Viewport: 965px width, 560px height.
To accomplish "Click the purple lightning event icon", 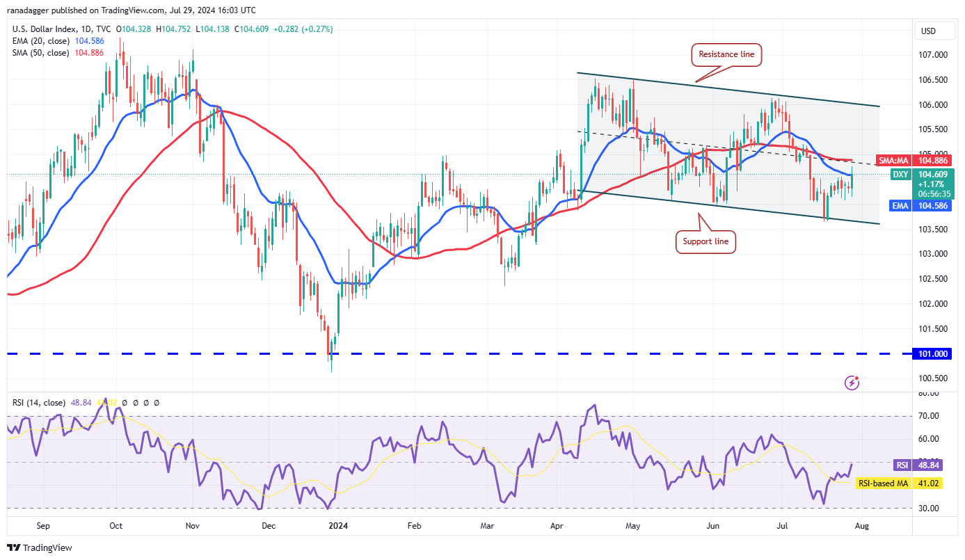I will (852, 383).
